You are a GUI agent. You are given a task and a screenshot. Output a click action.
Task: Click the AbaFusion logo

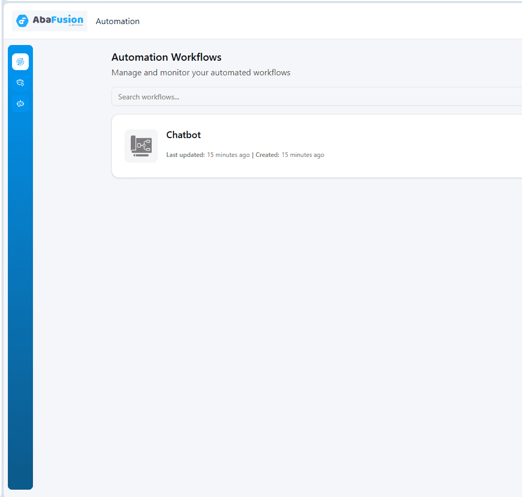tap(50, 21)
